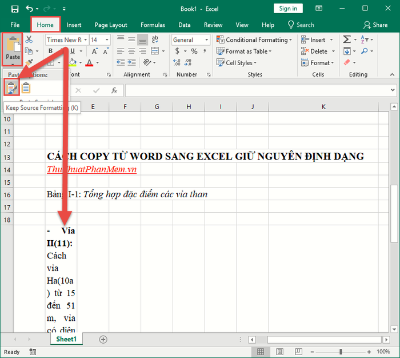The width and height of the screenshot is (400, 358).
Task: Select Keep Source Formatting paste option
Action: (x=12, y=88)
